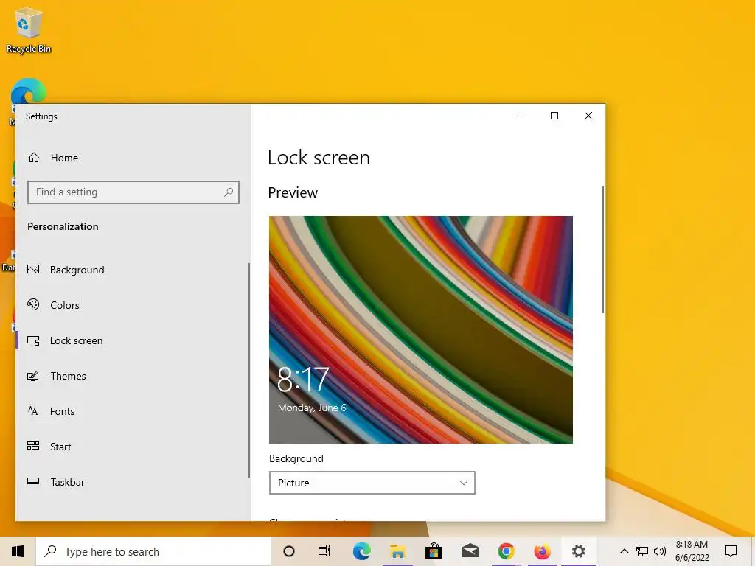Image resolution: width=755 pixels, height=566 pixels.
Task: Click the magnifier icon in Find a setting
Action: coord(229,192)
